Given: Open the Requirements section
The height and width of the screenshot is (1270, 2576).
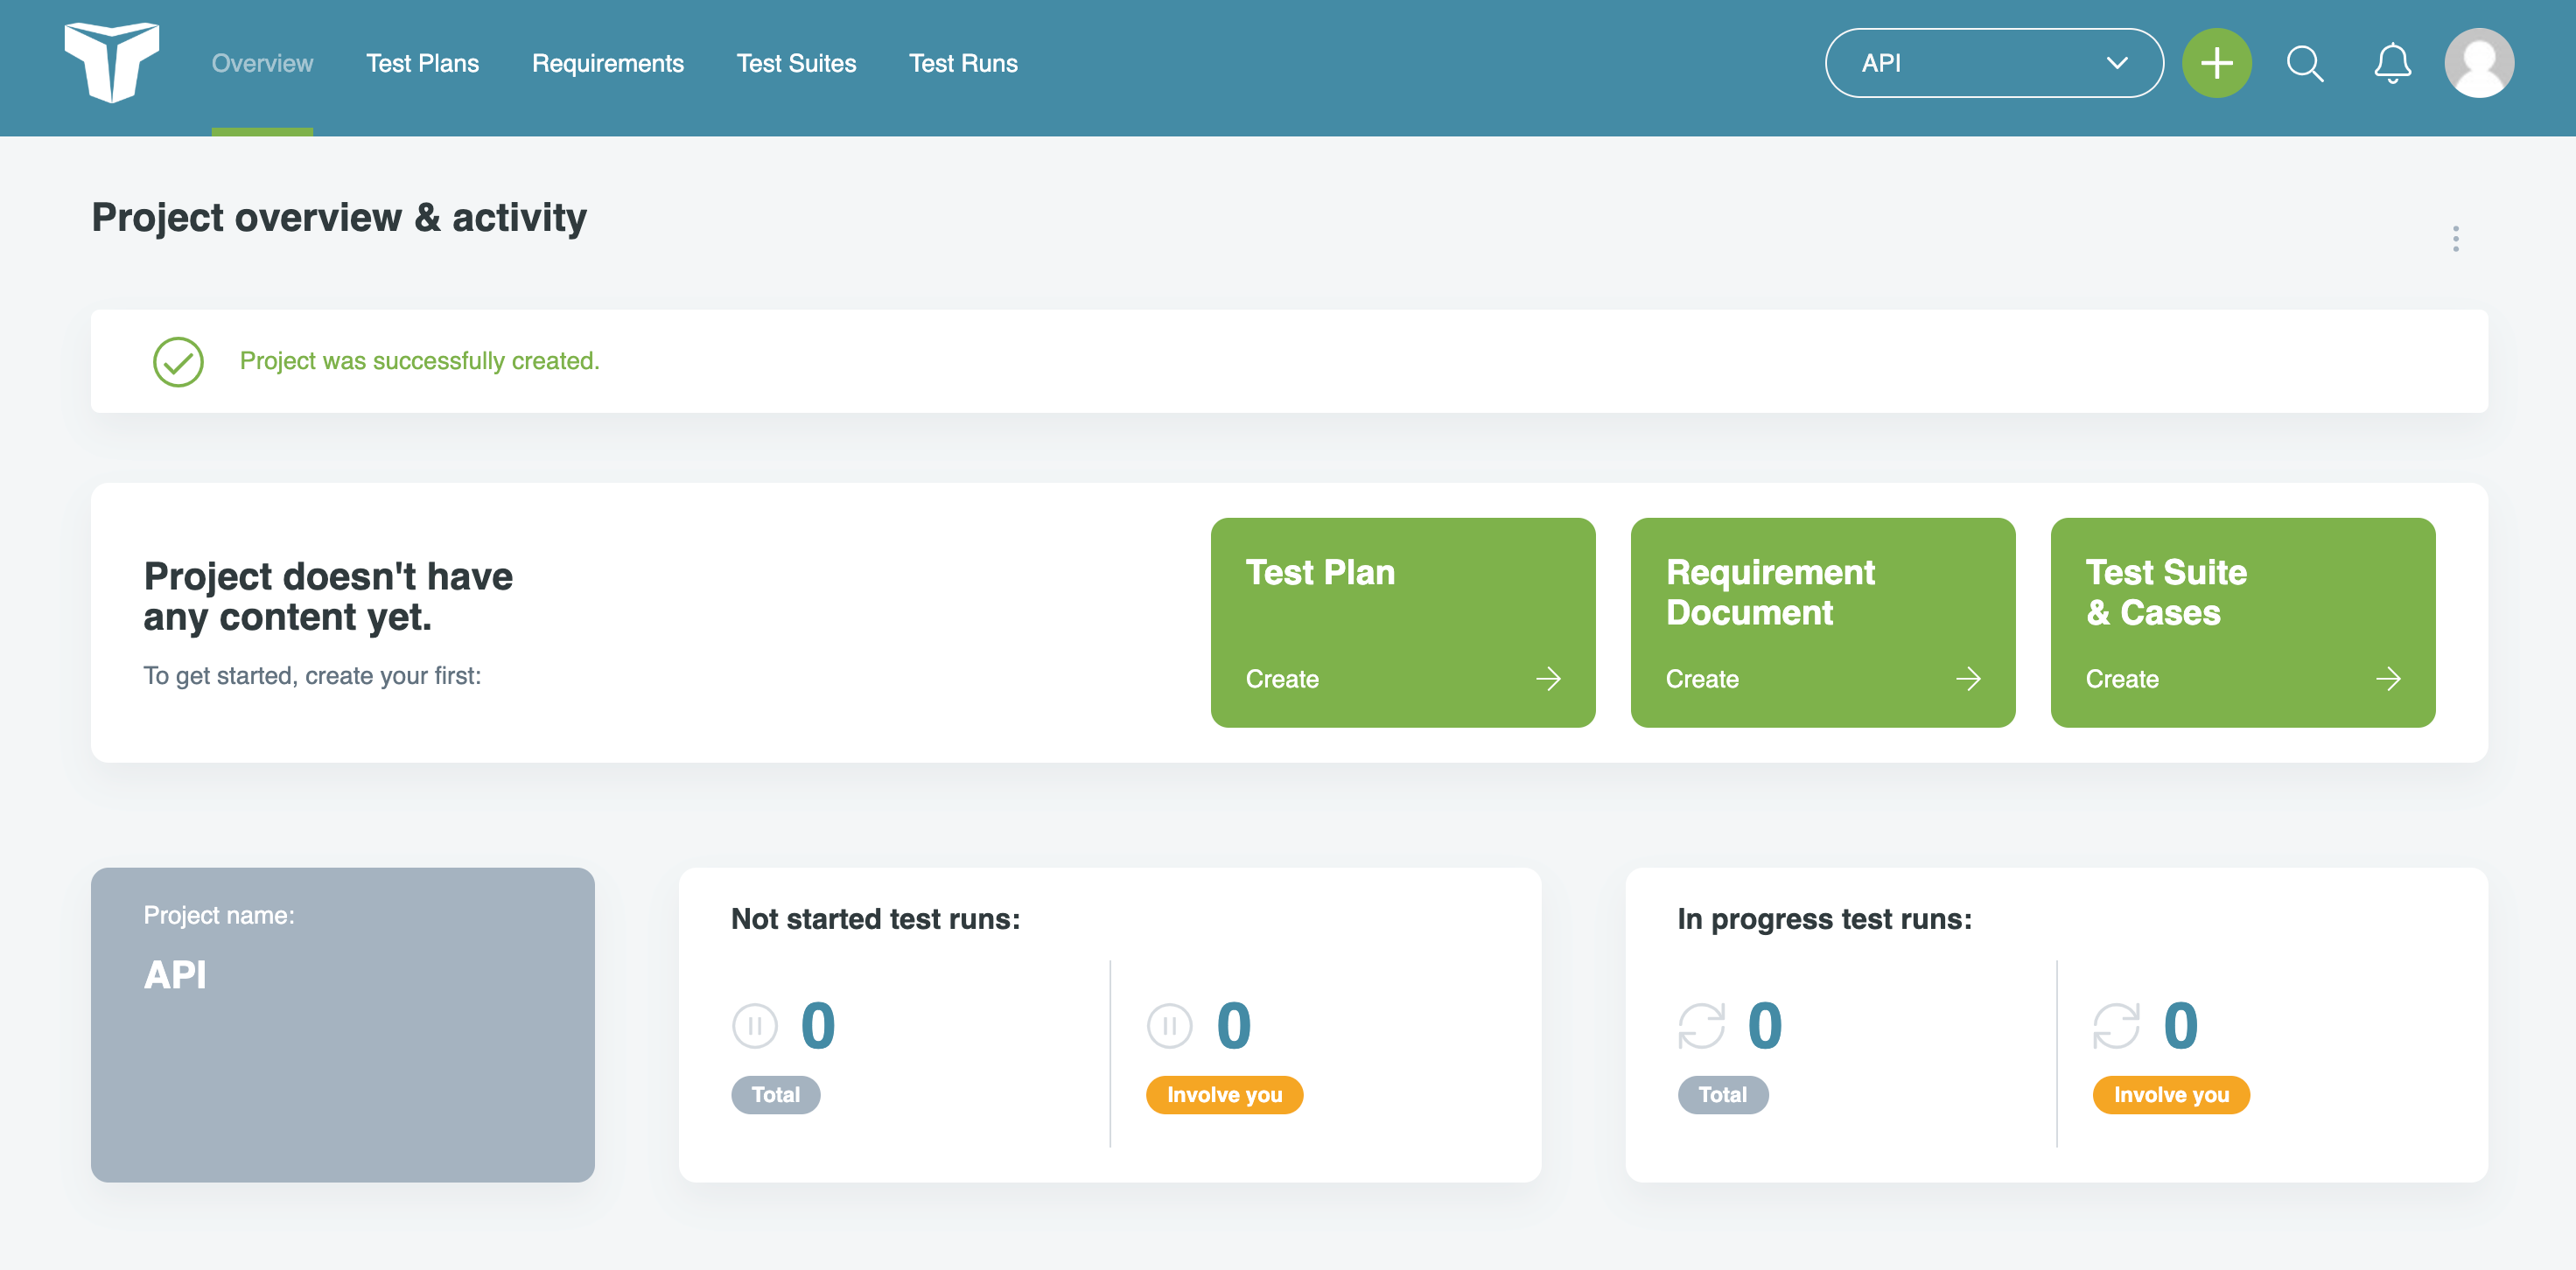Looking at the screenshot, I should (x=607, y=63).
